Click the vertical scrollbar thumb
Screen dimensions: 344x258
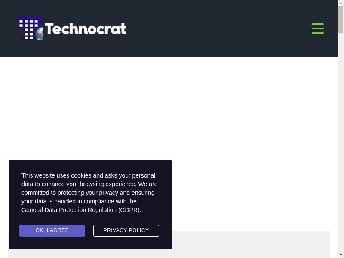341,19
